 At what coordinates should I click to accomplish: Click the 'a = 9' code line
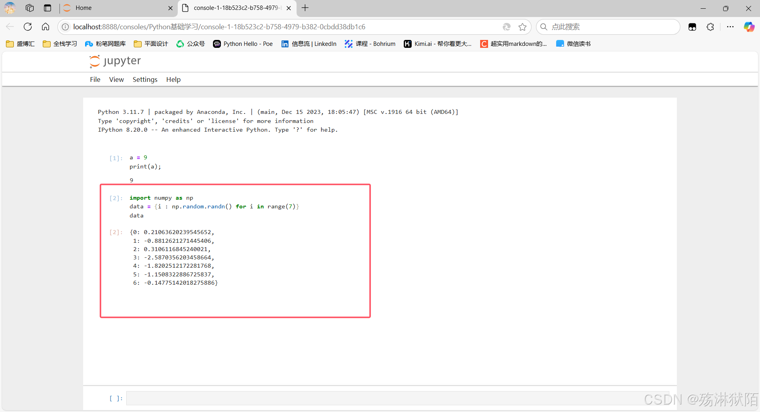pyautogui.click(x=139, y=157)
